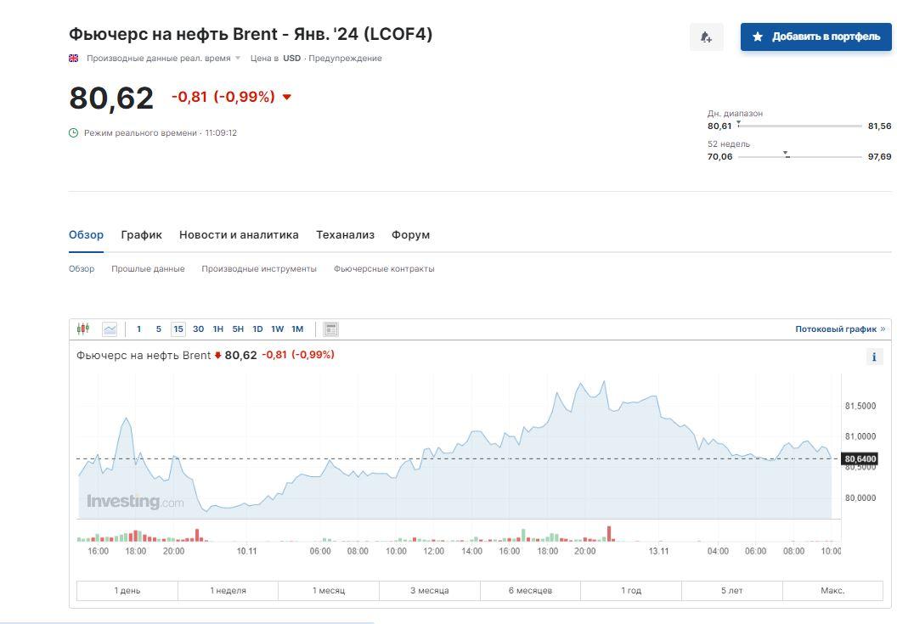897x624 pixels.
Task: Switch to area chart icon
Action: [110, 329]
